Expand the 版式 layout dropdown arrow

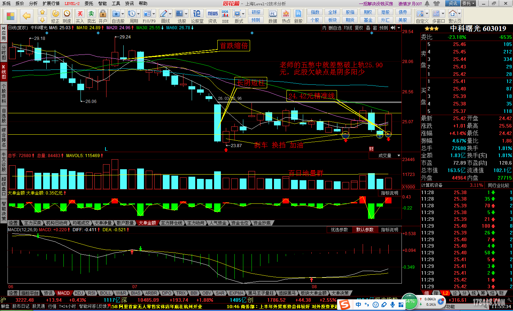(243, 14)
